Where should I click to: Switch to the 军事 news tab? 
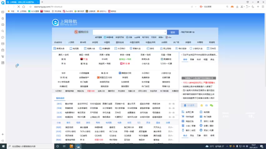pos(192,60)
